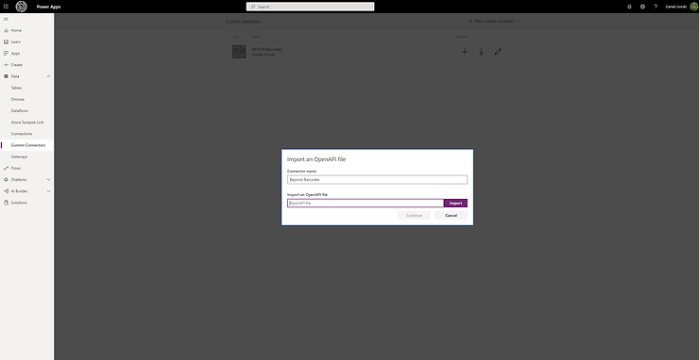
Task: Select Tables under Data
Action: 16,88
